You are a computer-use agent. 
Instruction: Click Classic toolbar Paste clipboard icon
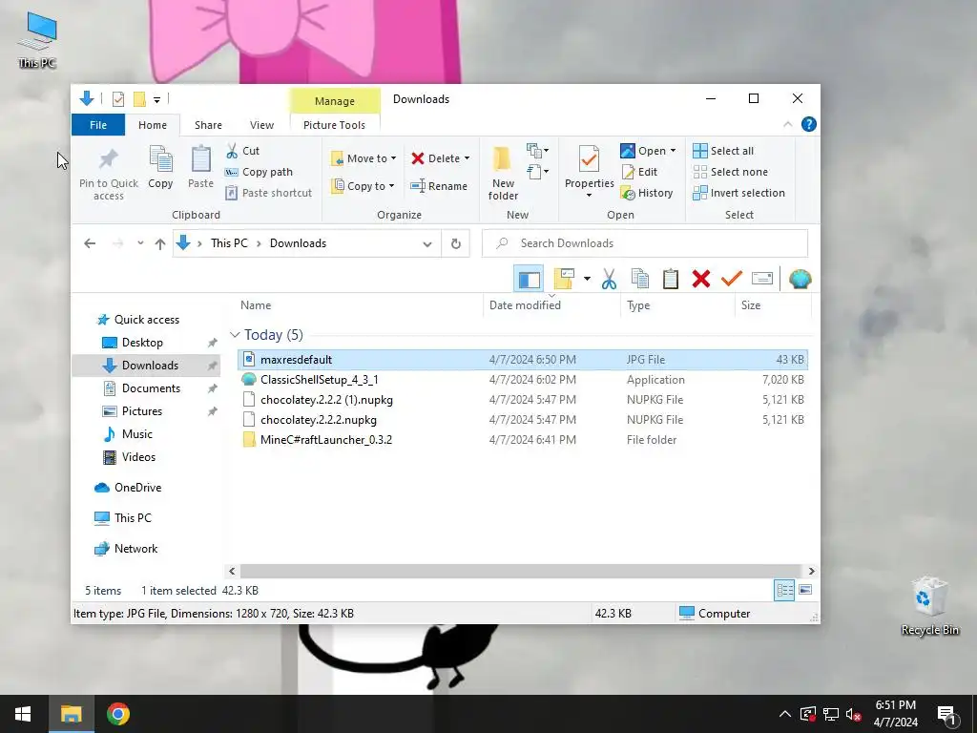[671, 279]
